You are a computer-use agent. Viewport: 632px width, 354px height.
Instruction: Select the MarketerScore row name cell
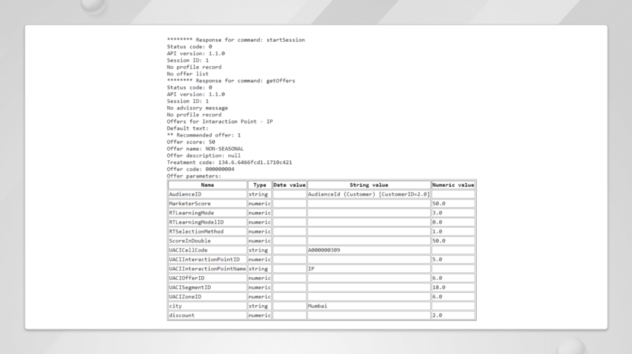tap(207, 203)
